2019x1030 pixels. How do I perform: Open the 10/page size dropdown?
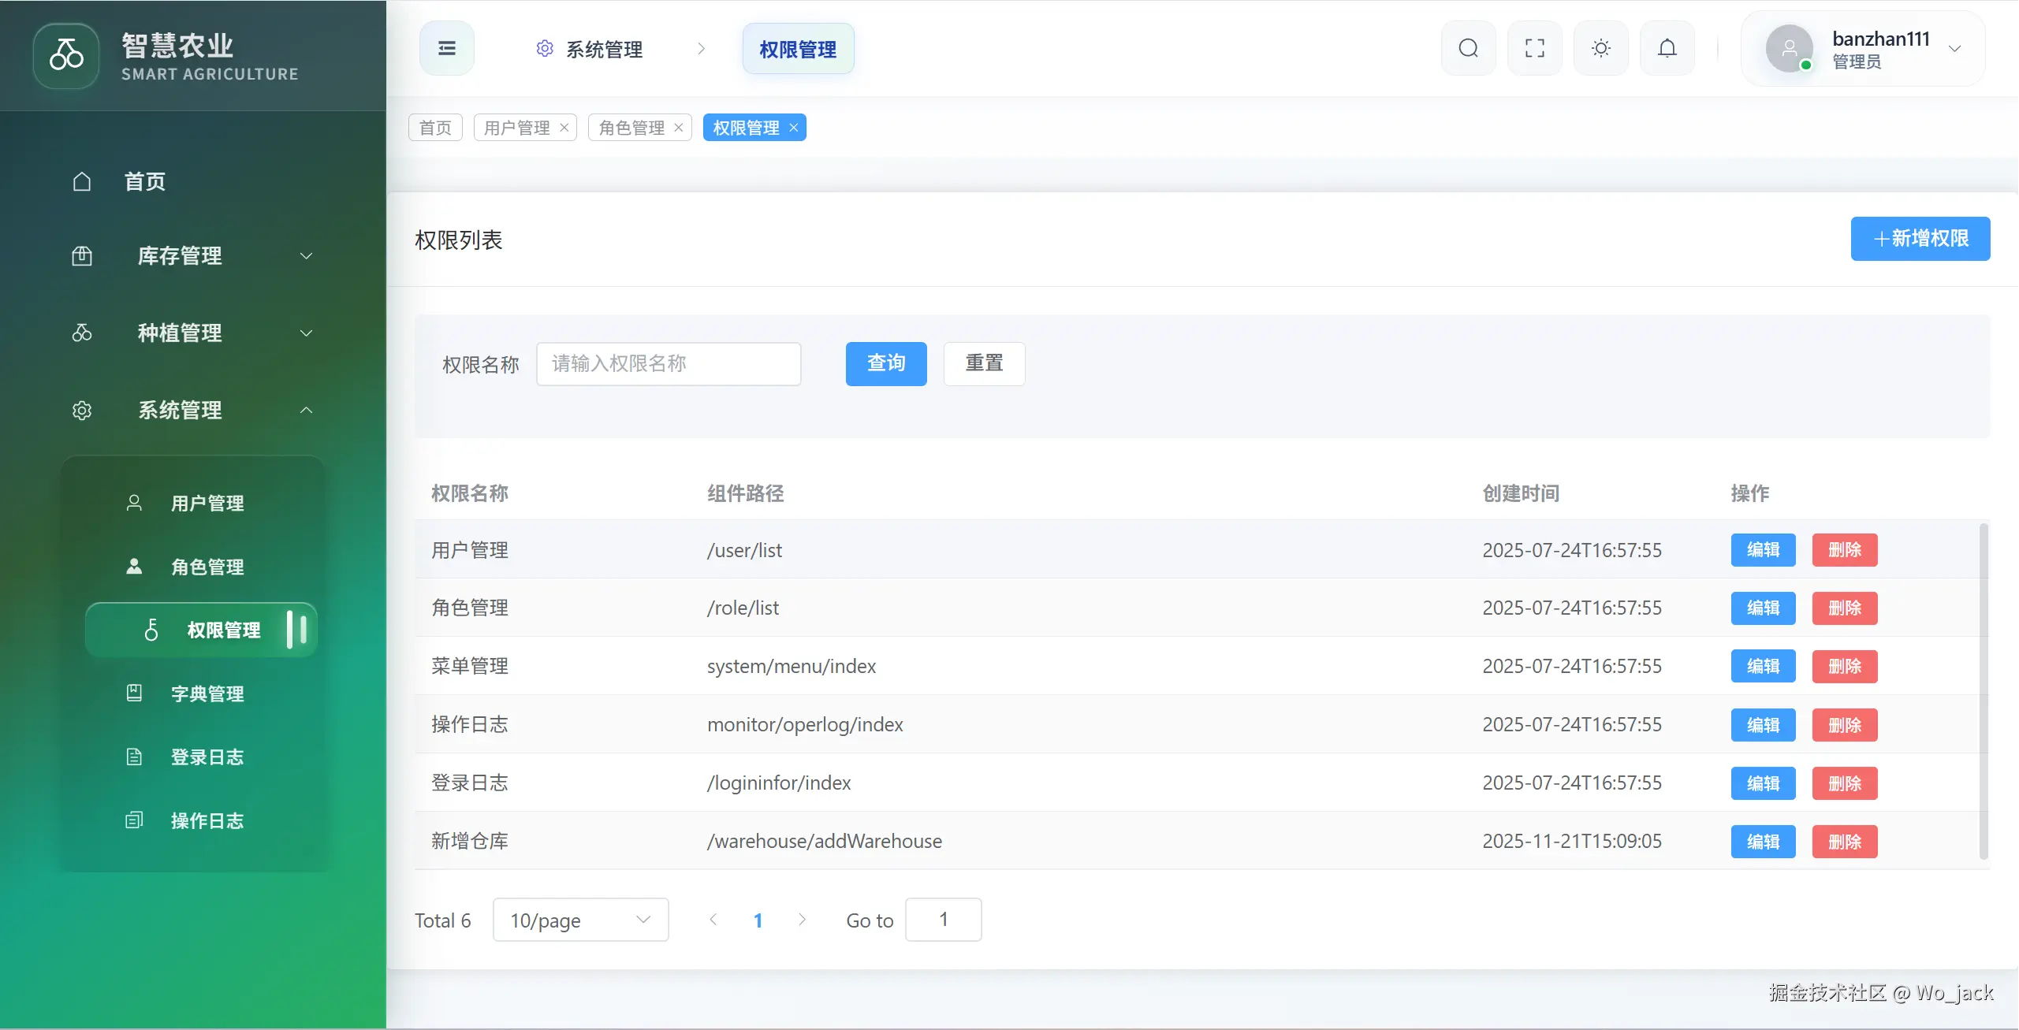(x=580, y=920)
